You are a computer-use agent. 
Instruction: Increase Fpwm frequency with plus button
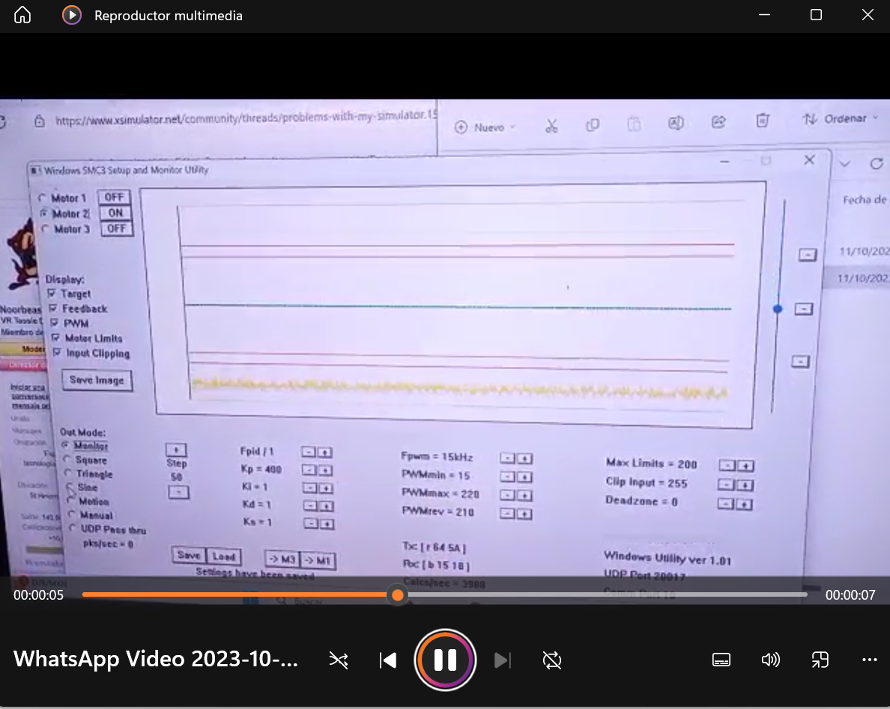524,458
